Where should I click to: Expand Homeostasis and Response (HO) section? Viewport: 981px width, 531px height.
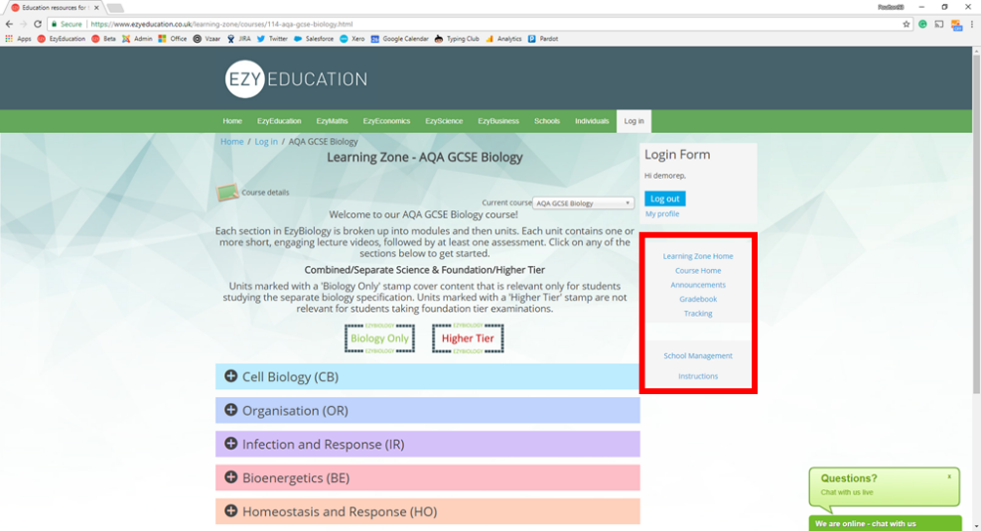(427, 511)
